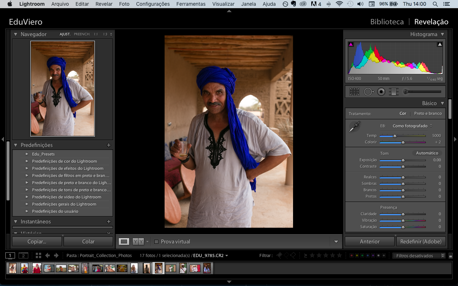458x286 pixels.
Task: Click the Automático tone button
Action: coord(427,153)
